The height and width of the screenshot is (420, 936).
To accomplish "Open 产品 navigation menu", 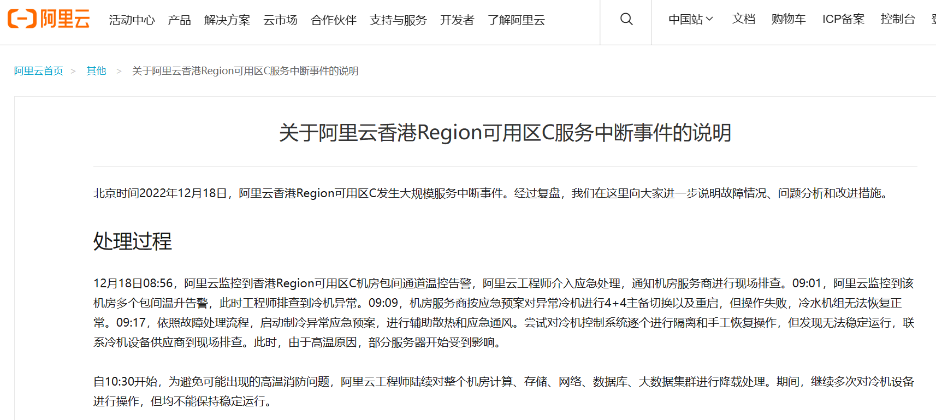I will coord(179,20).
